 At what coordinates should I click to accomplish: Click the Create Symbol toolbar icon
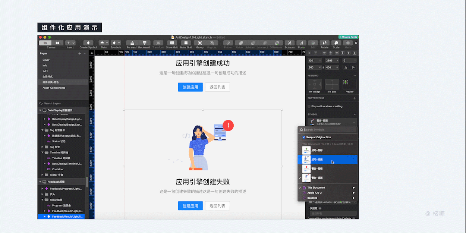point(88,43)
